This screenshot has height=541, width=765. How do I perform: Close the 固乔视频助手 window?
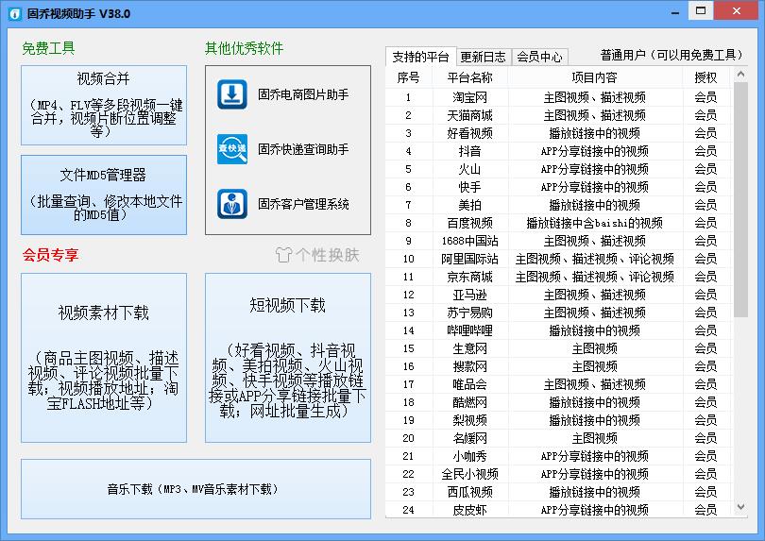(x=737, y=10)
